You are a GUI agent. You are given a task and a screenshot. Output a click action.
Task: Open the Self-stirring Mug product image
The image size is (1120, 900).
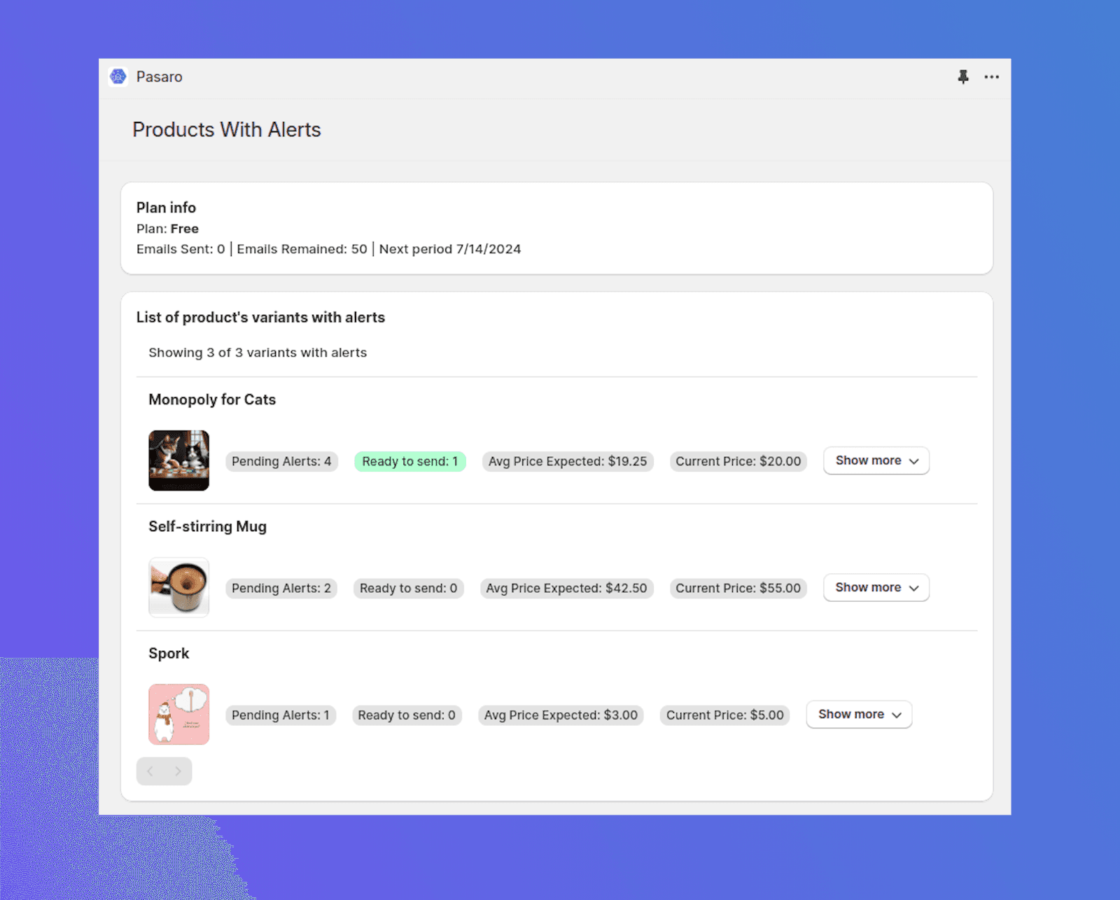178,587
